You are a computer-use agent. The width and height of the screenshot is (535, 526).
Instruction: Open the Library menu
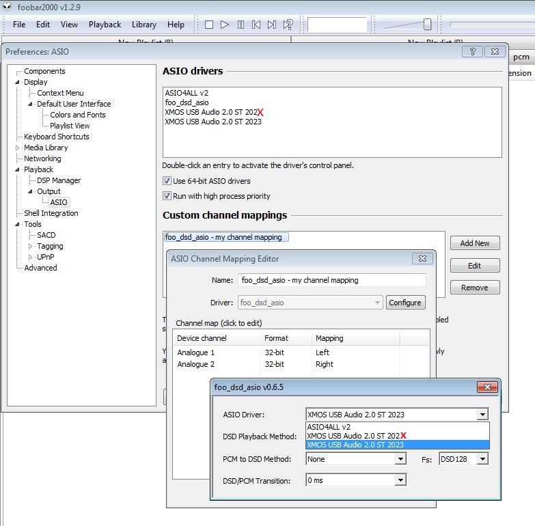(x=144, y=25)
